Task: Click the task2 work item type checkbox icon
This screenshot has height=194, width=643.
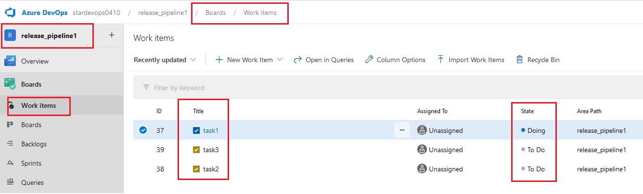Action: point(196,169)
